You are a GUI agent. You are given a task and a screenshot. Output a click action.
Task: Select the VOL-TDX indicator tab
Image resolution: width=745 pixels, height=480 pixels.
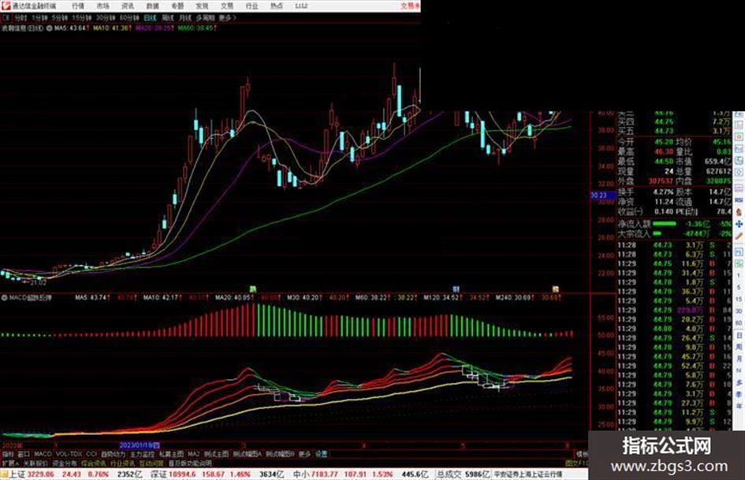tap(69, 454)
